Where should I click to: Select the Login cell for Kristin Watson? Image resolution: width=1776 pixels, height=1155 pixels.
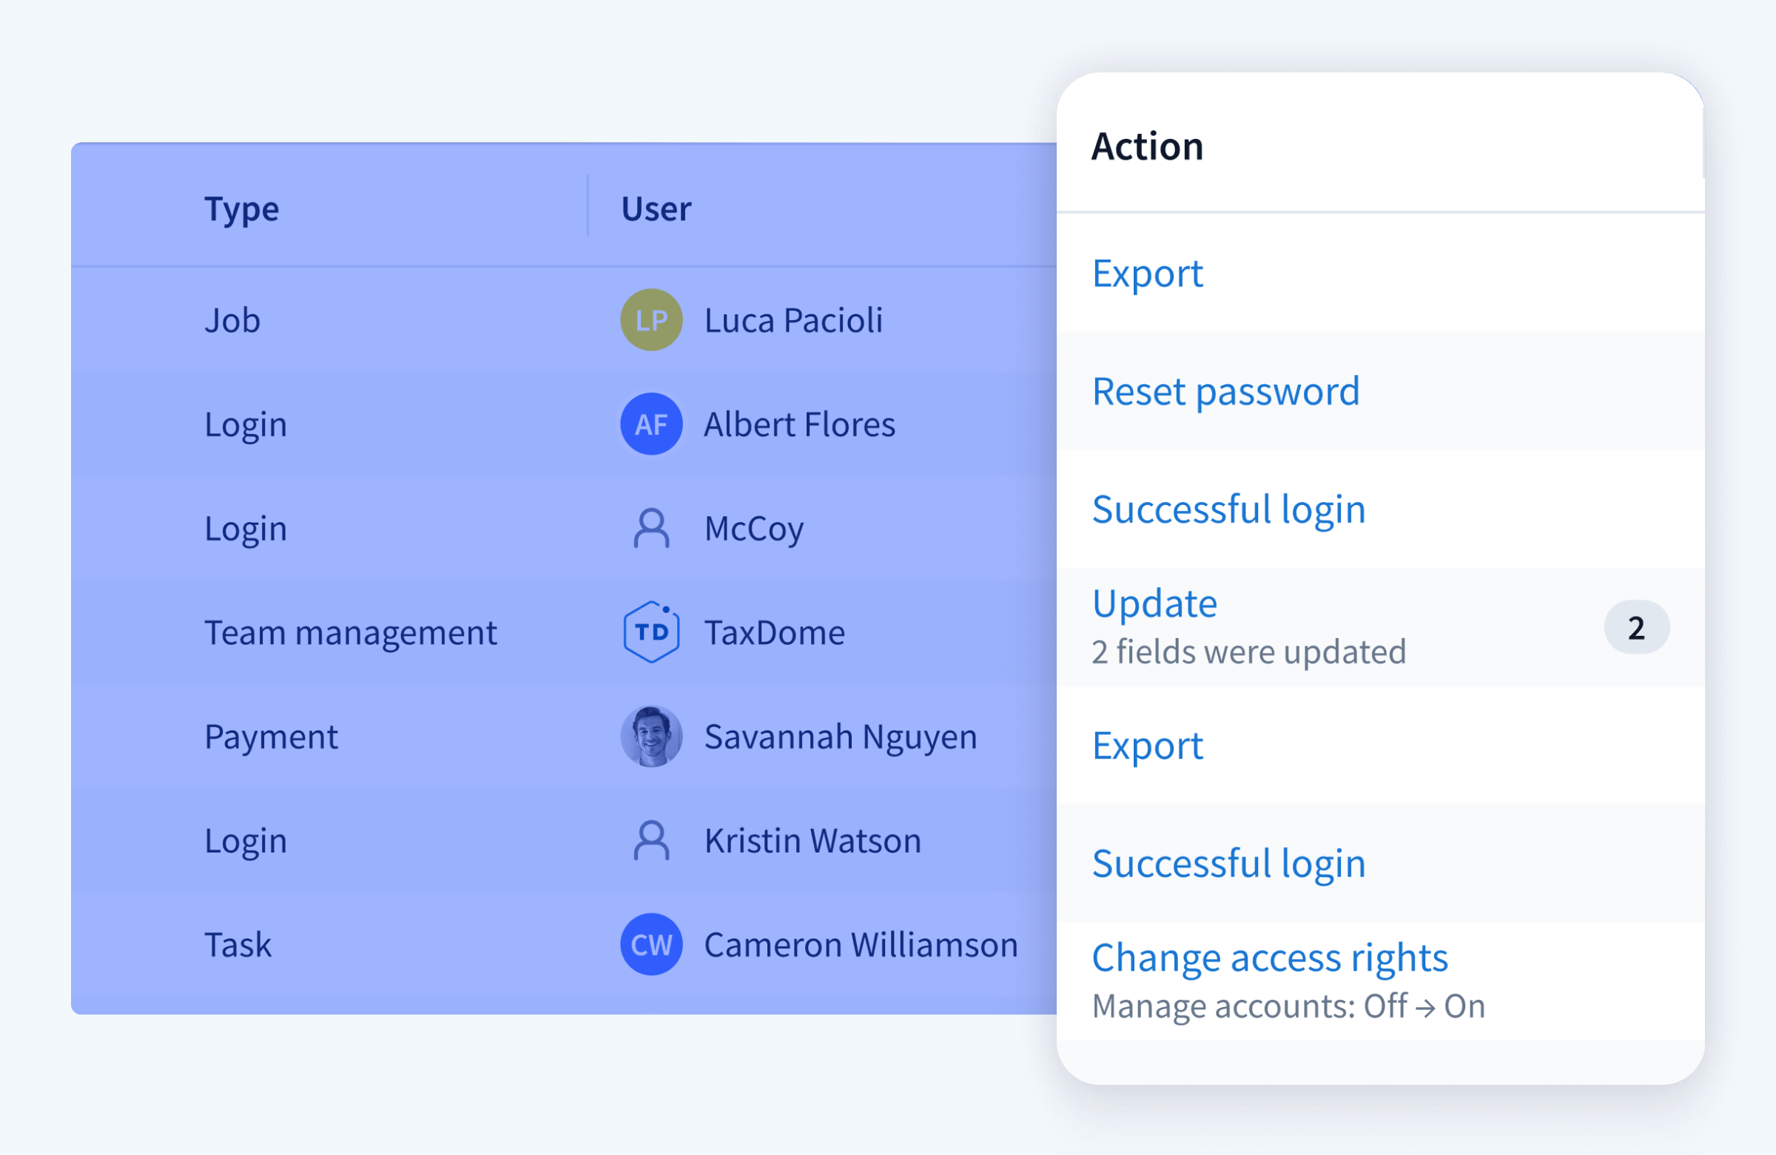click(x=246, y=842)
